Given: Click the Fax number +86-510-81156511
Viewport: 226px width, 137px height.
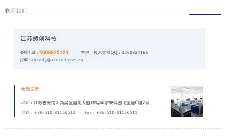Looking at the screenshot, I should (x=117, y=113).
